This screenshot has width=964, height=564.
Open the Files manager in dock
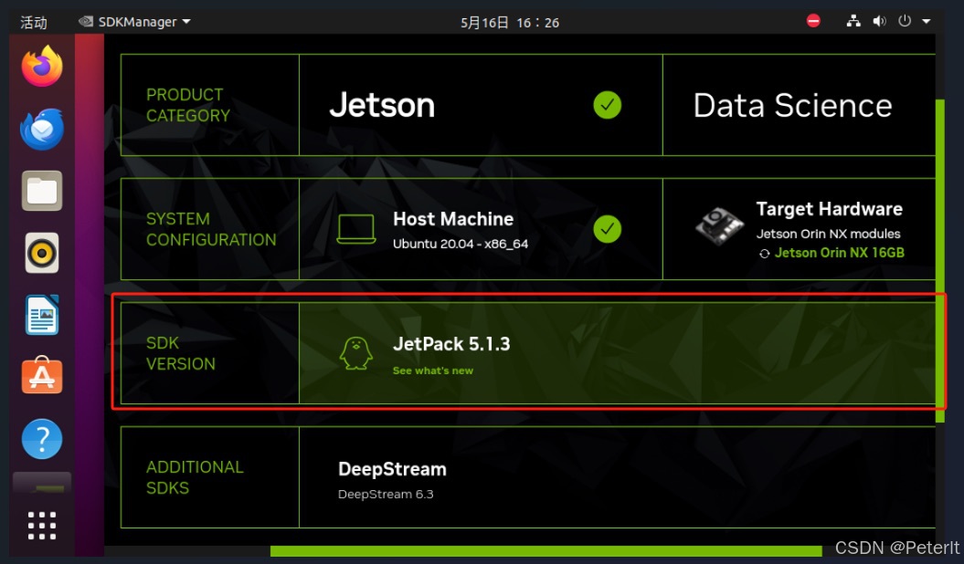(x=42, y=191)
